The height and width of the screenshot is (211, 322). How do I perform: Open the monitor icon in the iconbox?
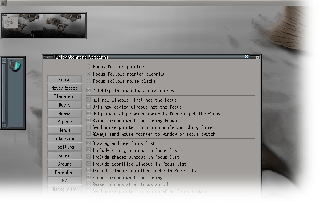click(x=15, y=66)
